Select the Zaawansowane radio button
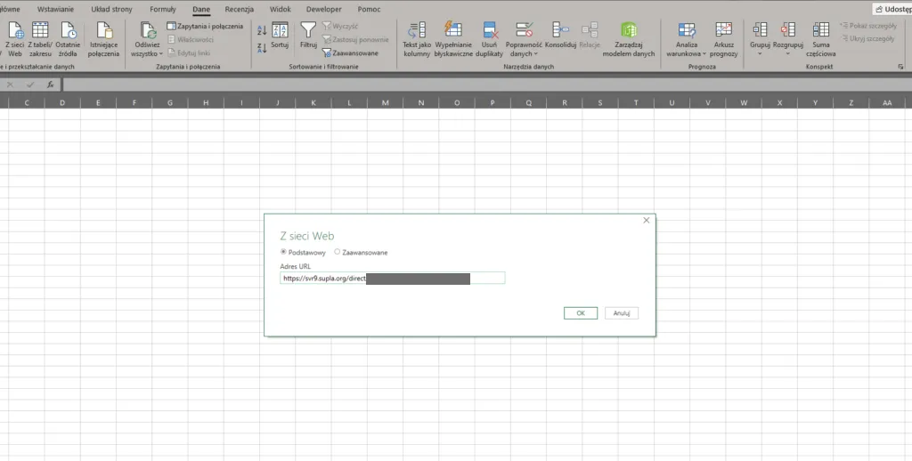The image size is (912, 461). coord(337,252)
